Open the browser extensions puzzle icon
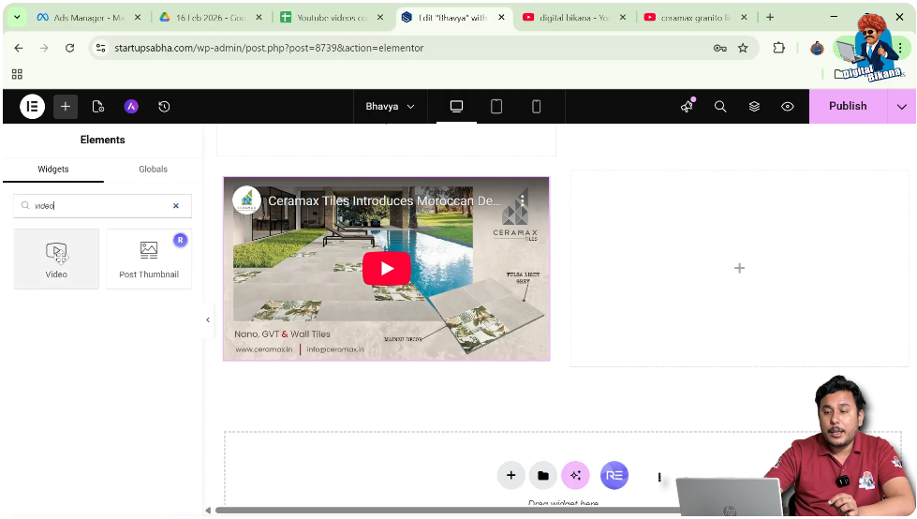917x519 pixels. [778, 48]
